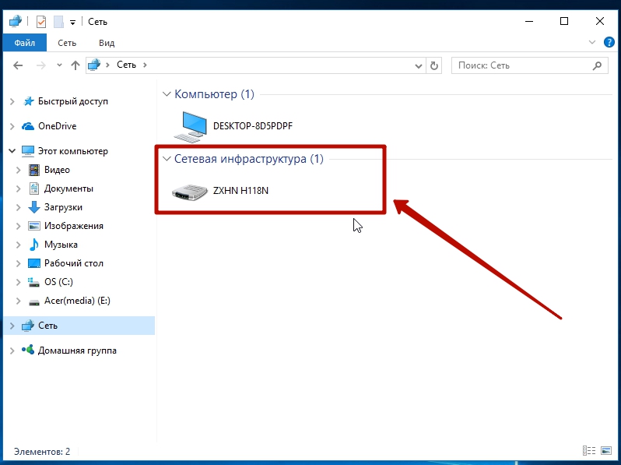Select Сеть in the navigation pane
Screen dimensions: 621x465
pos(48,326)
